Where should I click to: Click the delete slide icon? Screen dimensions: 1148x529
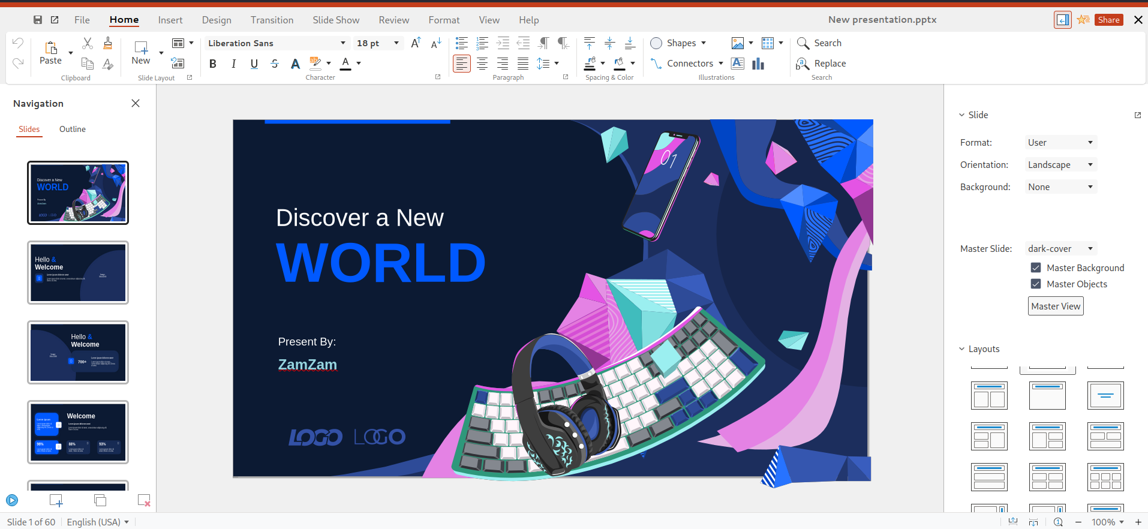144,500
